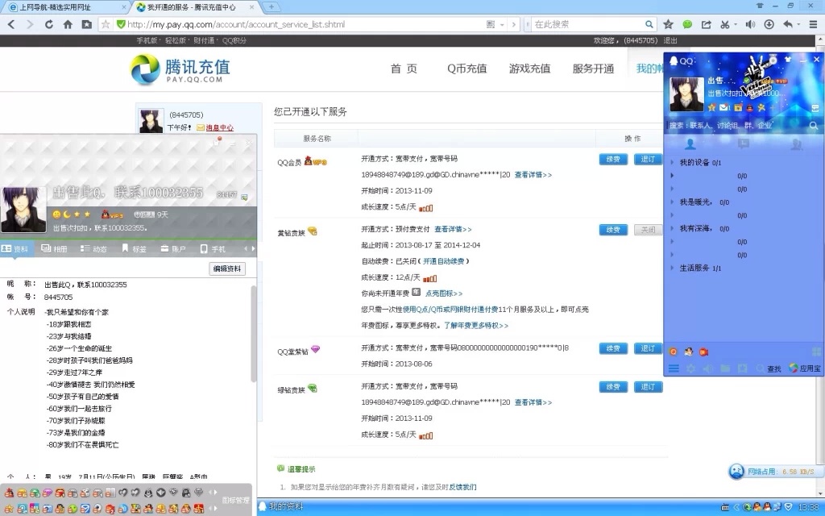Image resolution: width=825 pixels, height=516 pixels.
Task: Open the QQ video camera app icon
Action: click(703, 352)
